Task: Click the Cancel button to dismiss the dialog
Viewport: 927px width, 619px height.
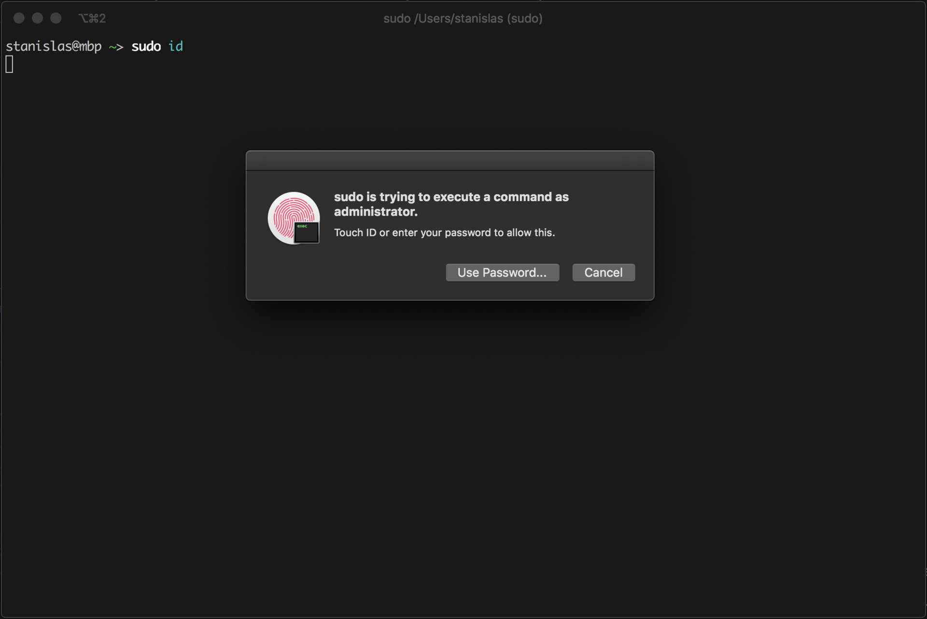Action: tap(604, 273)
